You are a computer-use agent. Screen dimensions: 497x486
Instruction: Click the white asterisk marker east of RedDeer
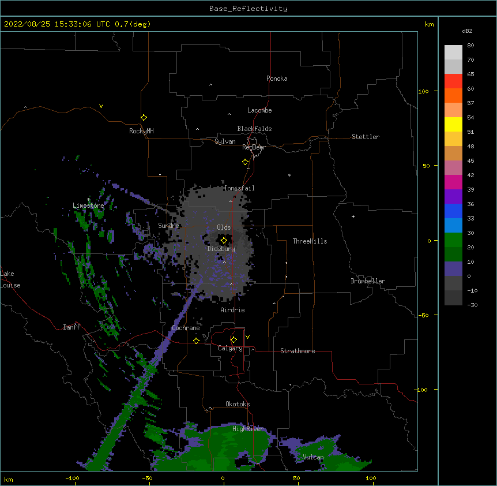point(289,175)
